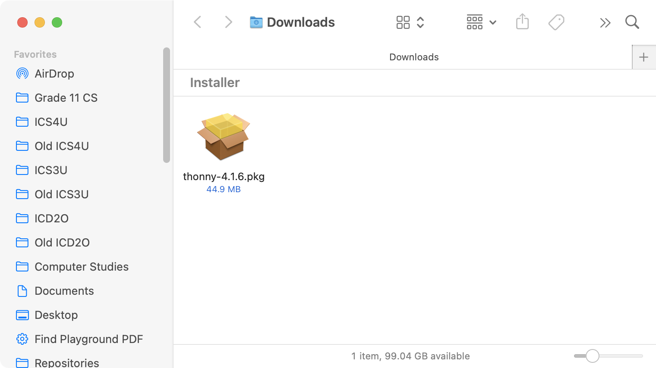Click the icon size slider knob
The image size is (656, 368).
click(593, 356)
